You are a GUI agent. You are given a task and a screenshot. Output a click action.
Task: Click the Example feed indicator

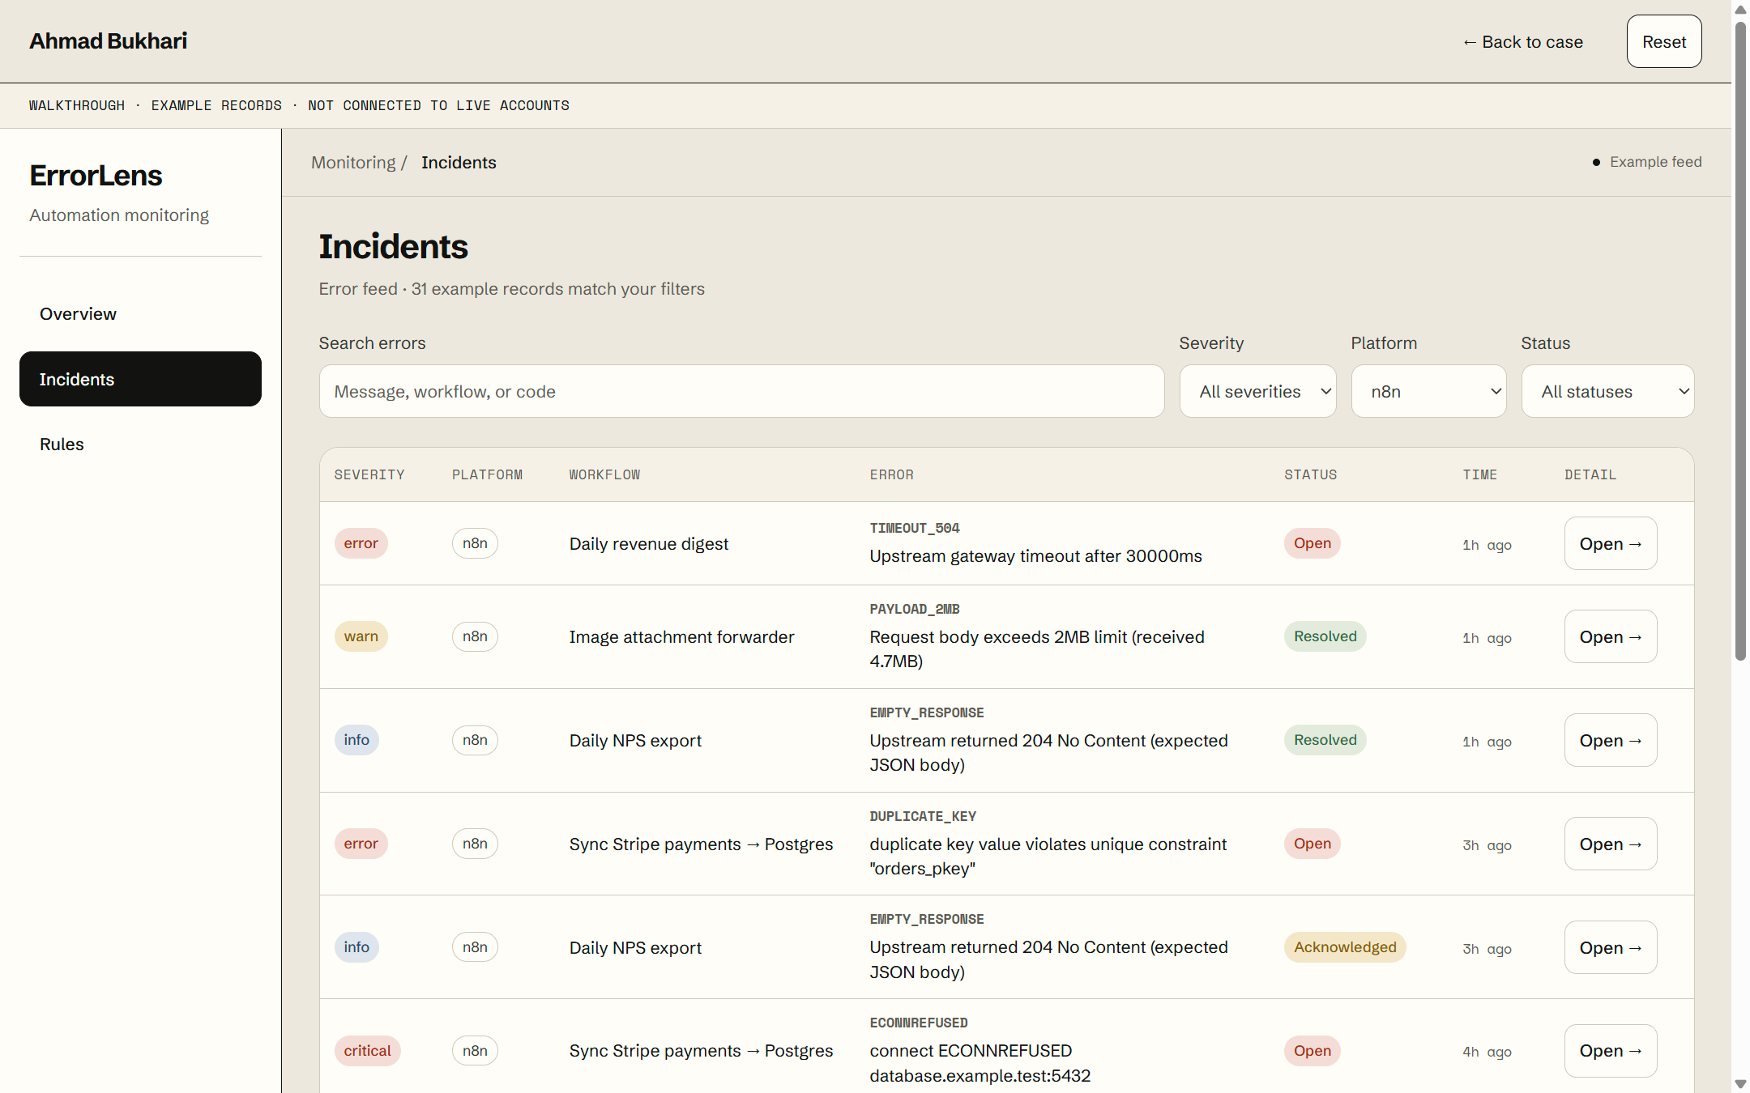point(1647,162)
